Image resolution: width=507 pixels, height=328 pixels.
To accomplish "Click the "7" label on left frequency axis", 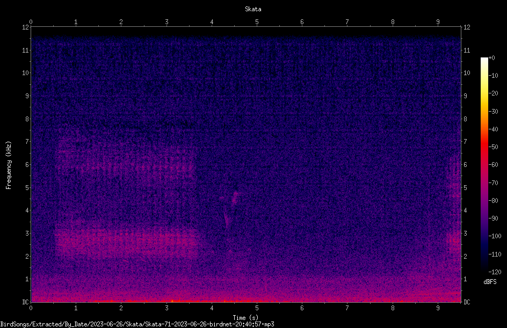I will point(27,142).
